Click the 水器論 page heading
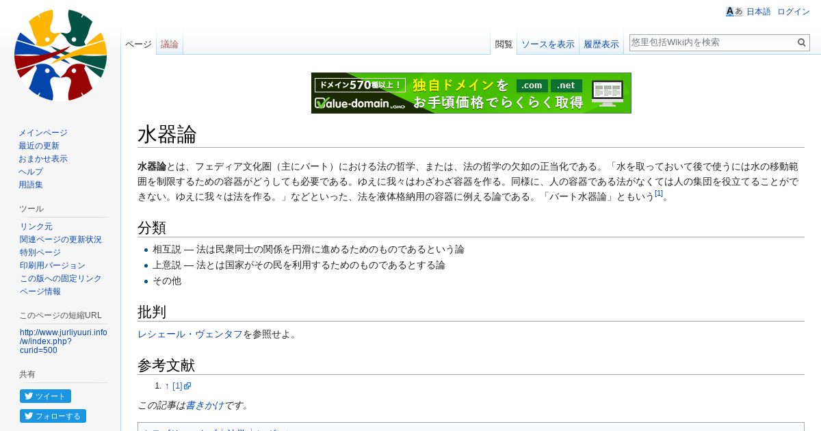 point(167,134)
